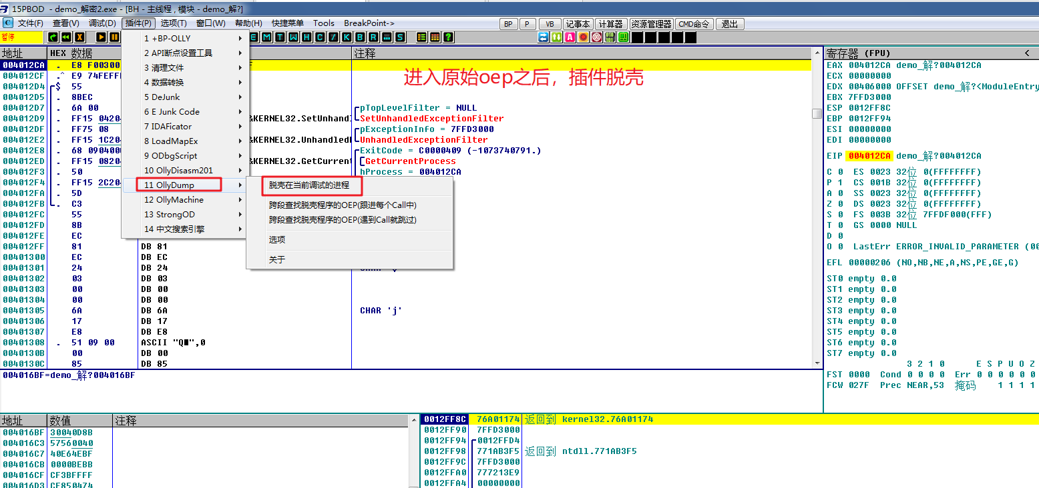Screen dimensions: 1039x488
Task: Open the slash (patches) toolbar icon
Action: pyautogui.click(x=333, y=37)
